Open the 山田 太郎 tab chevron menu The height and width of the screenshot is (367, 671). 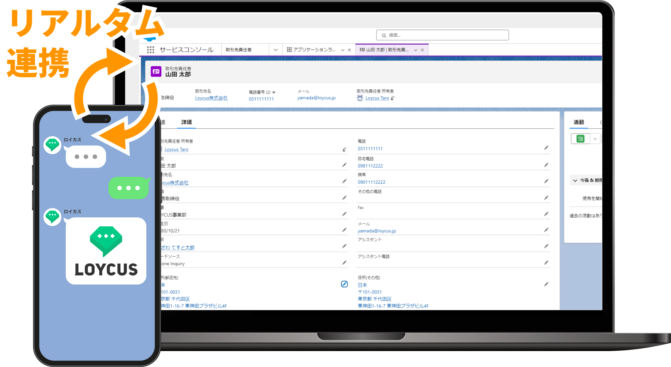pyautogui.click(x=415, y=50)
